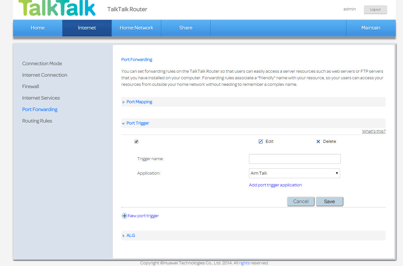Screen dimensions: 403x266
Task: Collapse the Port Trigger section
Action: coord(137,123)
